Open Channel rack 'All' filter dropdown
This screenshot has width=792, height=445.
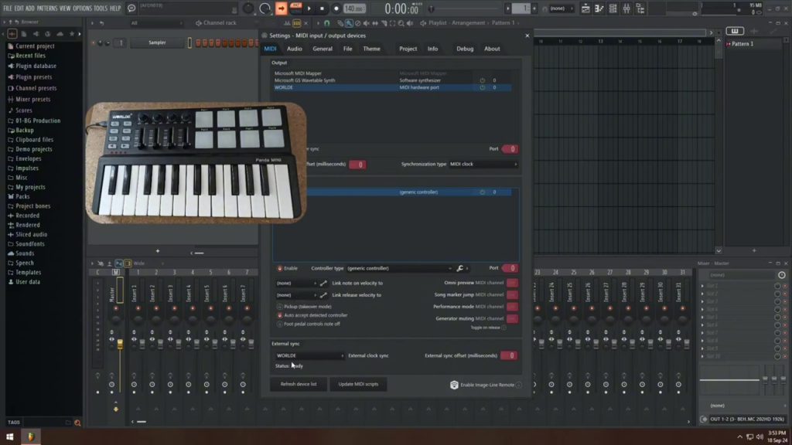pos(156,22)
